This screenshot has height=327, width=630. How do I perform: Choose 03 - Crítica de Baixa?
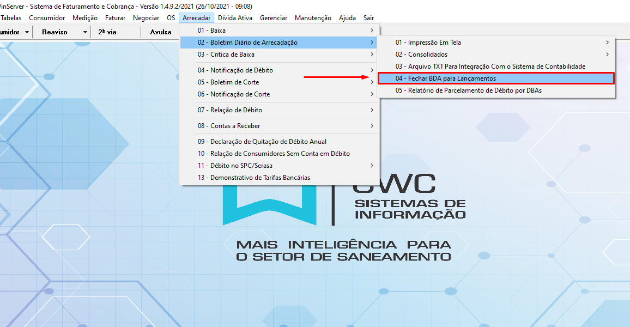tap(226, 55)
